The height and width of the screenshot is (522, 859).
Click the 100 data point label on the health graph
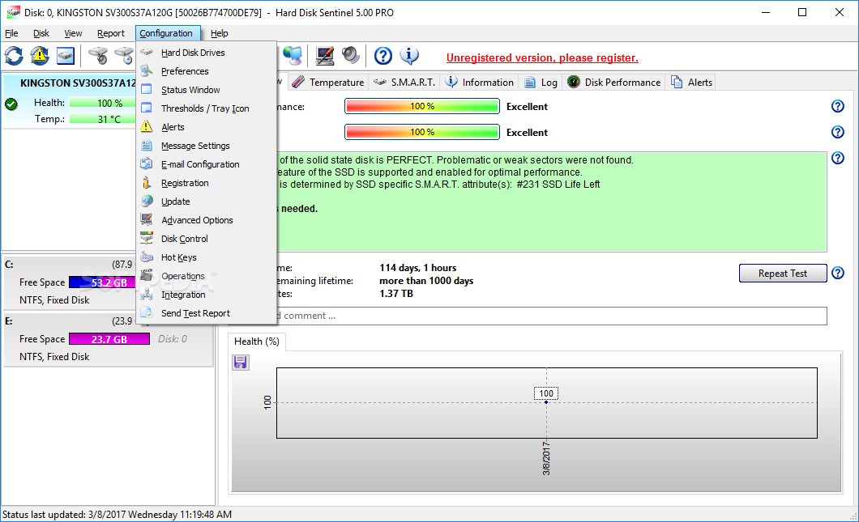click(546, 393)
